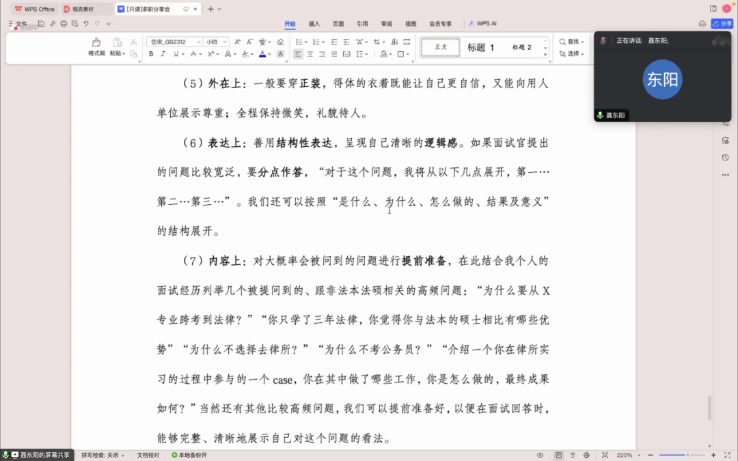Image resolution: width=738 pixels, height=461 pixels.
Task: Open the font size dropdown 小四
Action: (217, 42)
